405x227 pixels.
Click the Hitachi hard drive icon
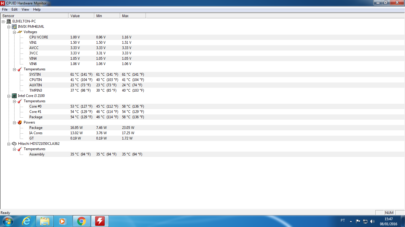pyautogui.click(x=14, y=144)
